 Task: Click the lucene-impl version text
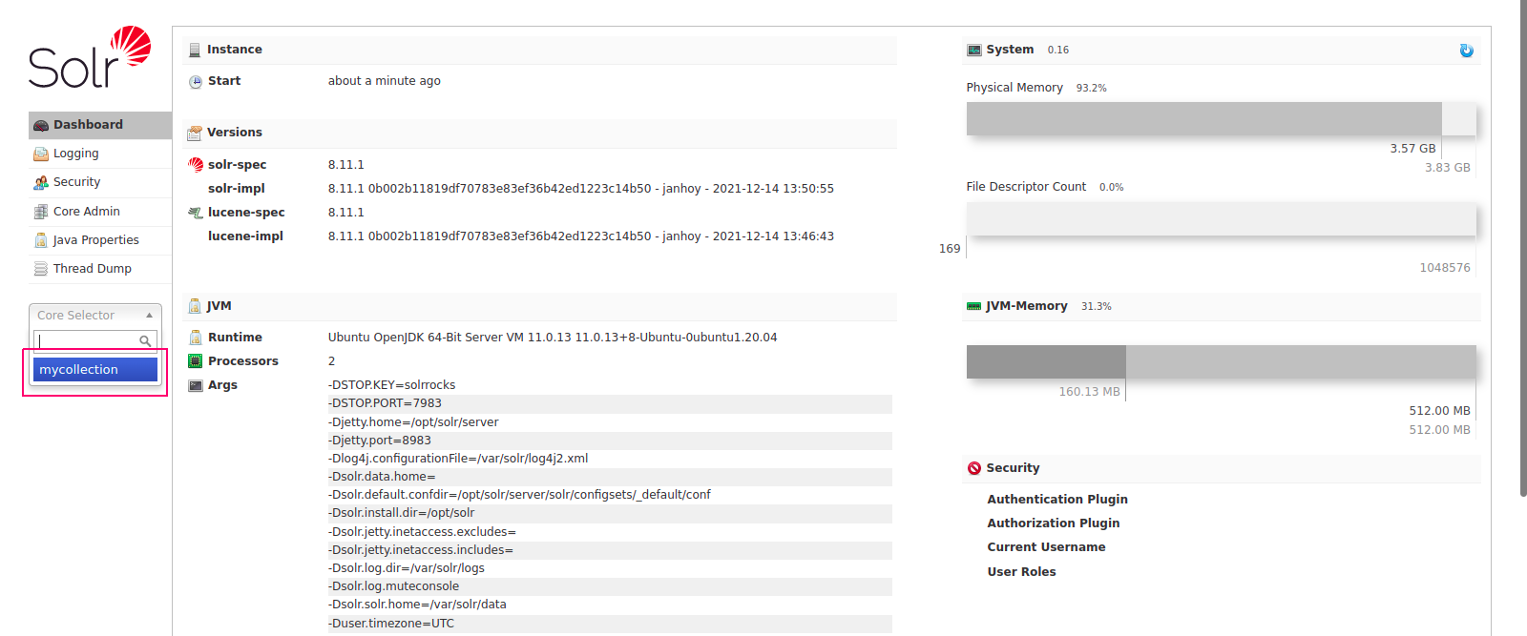[581, 236]
